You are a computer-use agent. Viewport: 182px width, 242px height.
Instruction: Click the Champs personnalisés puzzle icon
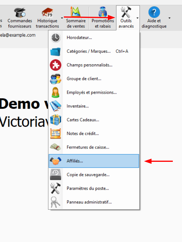(x=55, y=65)
